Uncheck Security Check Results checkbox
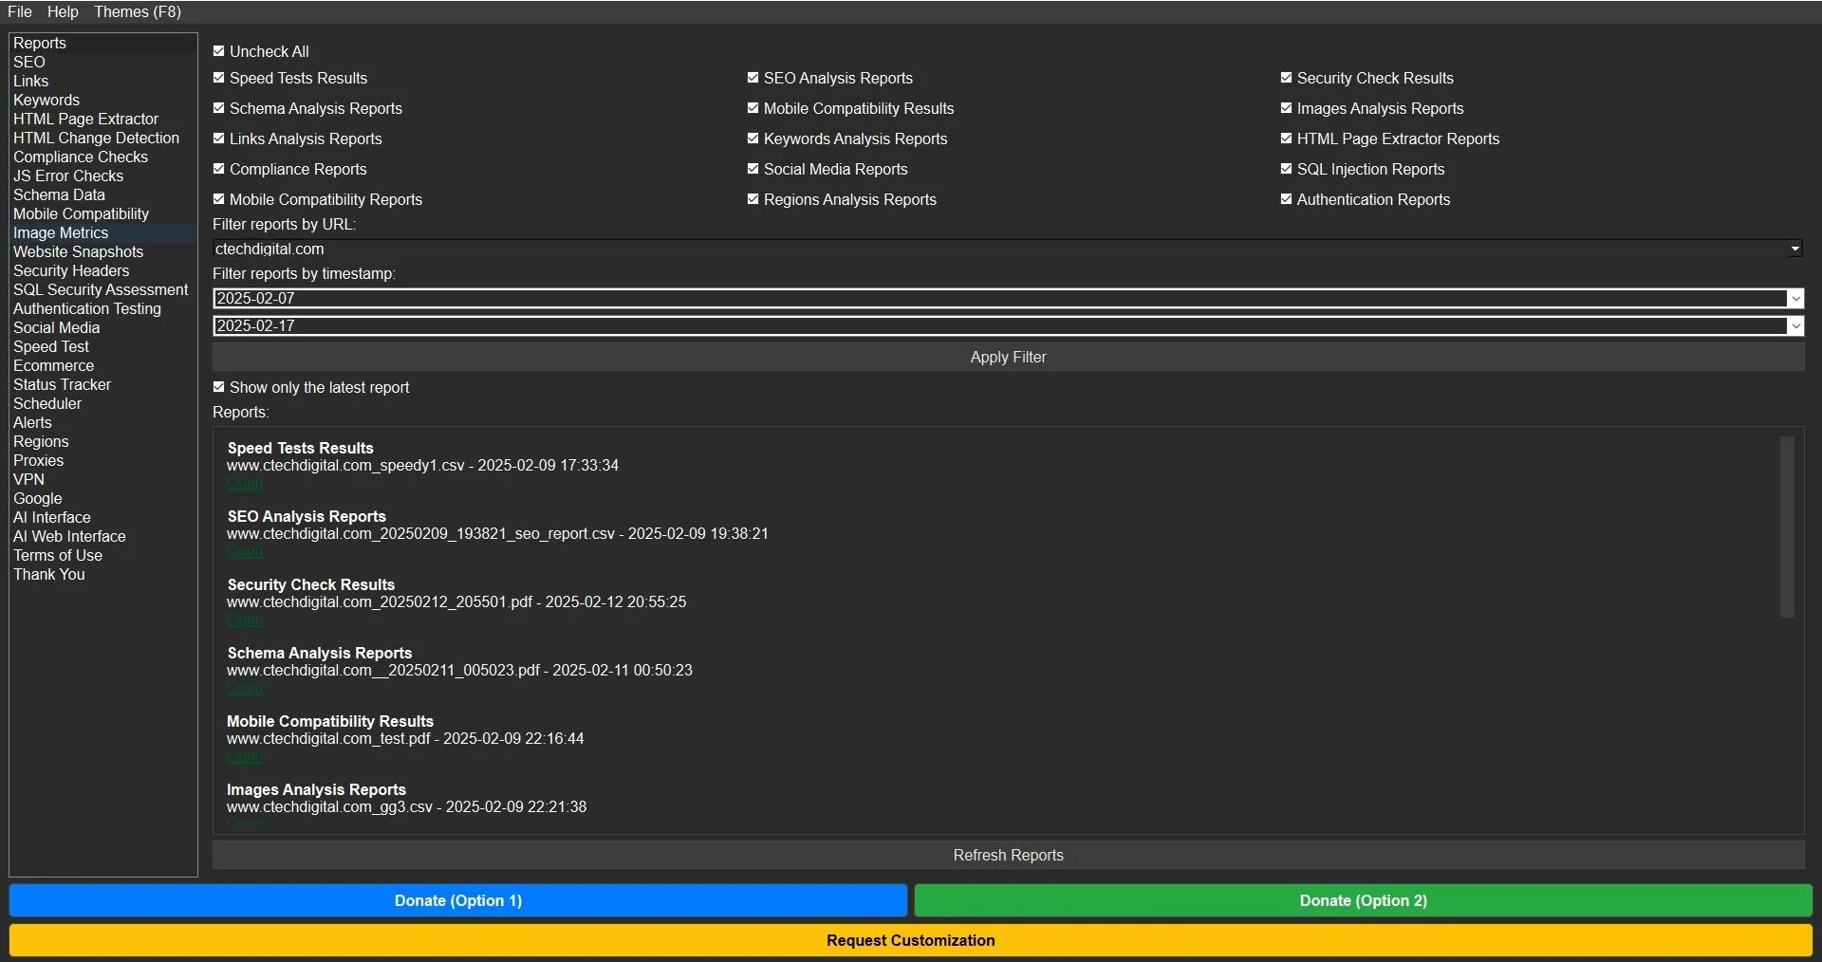Image resolution: width=1822 pixels, height=962 pixels. coord(1287,78)
